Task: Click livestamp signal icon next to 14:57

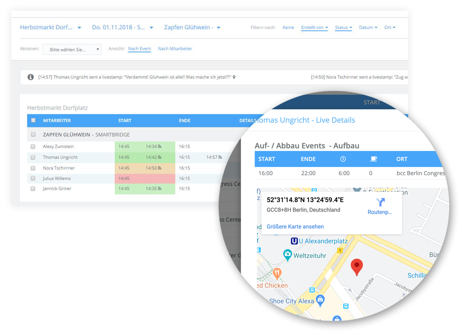Action: (x=220, y=157)
